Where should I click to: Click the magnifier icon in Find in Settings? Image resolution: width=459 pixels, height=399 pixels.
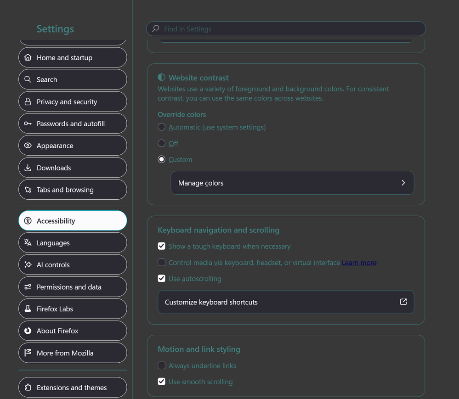click(x=156, y=28)
